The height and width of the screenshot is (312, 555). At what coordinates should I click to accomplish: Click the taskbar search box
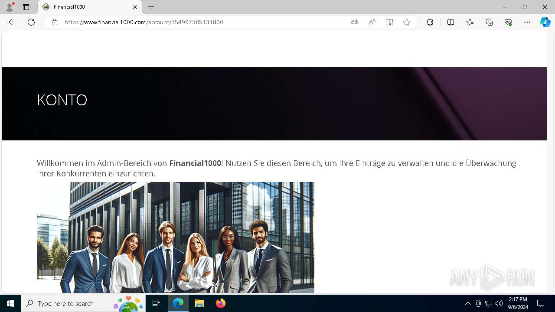tap(83, 303)
